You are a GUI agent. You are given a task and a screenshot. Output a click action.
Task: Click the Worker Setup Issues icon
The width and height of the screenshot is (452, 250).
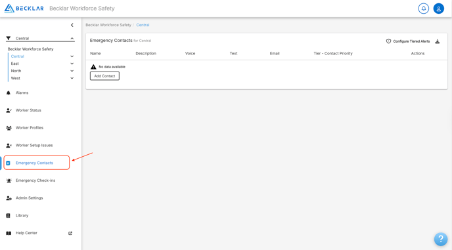pyautogui.click(x=9, y=146)
